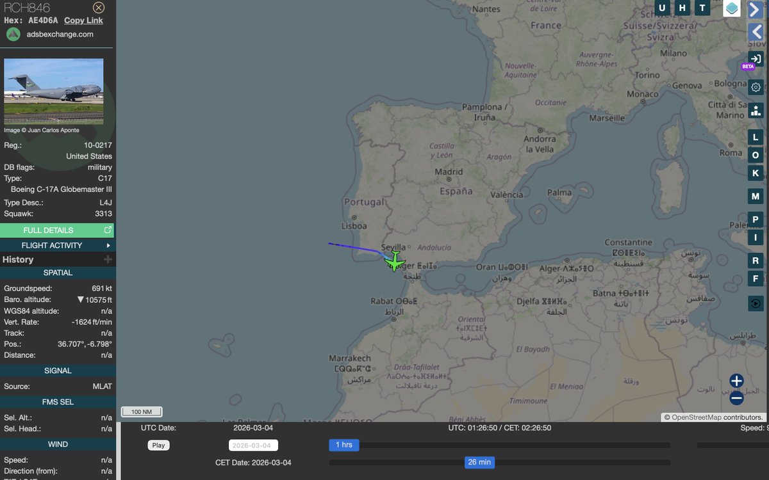Toggle the M button in the right sidebar
Image resolution: width=769 pixels, height=480 pixels.
pyautogui.click(x=755, y=196)
